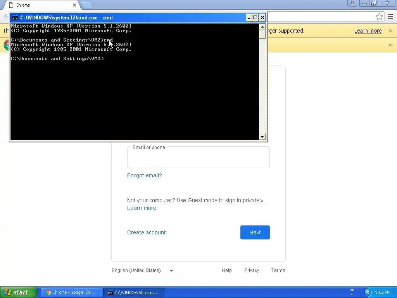Close the Chrome tab
Screen dimensions: 397x298
74,5
